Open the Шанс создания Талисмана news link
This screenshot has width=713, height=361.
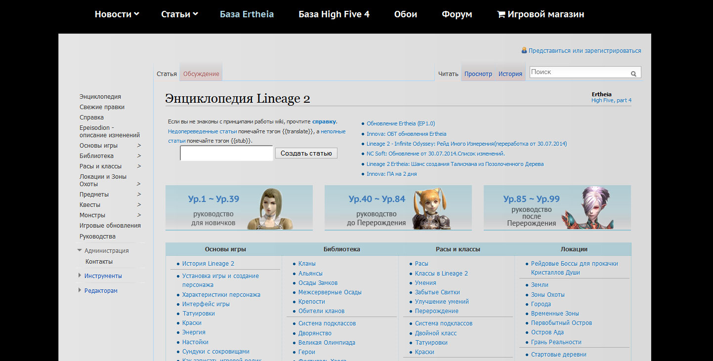pos(455,164)
